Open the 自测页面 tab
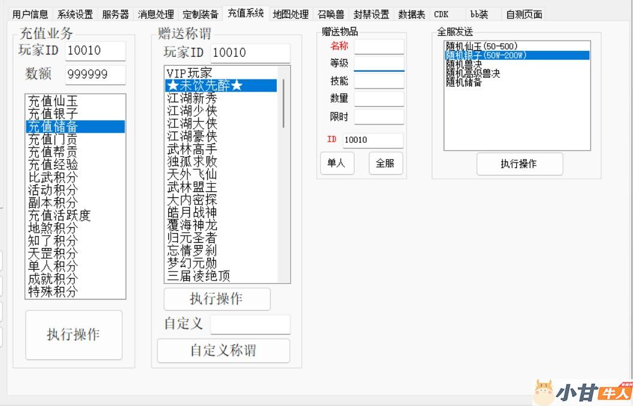This screenshot has height=406, width=633. [x=523, y=14]
